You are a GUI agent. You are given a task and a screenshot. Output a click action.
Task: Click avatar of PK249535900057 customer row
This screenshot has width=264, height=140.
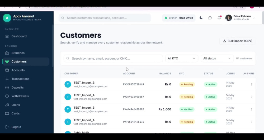click(x=68, y=97)
